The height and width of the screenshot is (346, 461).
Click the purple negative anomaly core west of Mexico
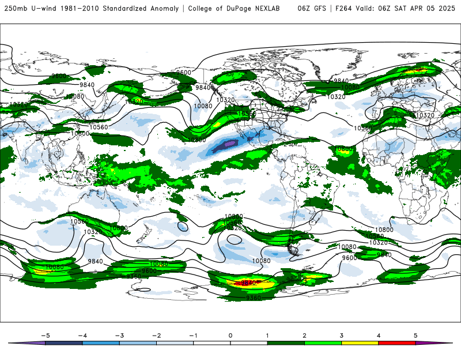click(230, 144)
